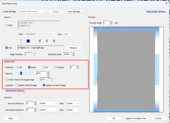Decrease Vertical Distance value
The height and width of the screenshot is (123, 170).
tap(35, 104)
